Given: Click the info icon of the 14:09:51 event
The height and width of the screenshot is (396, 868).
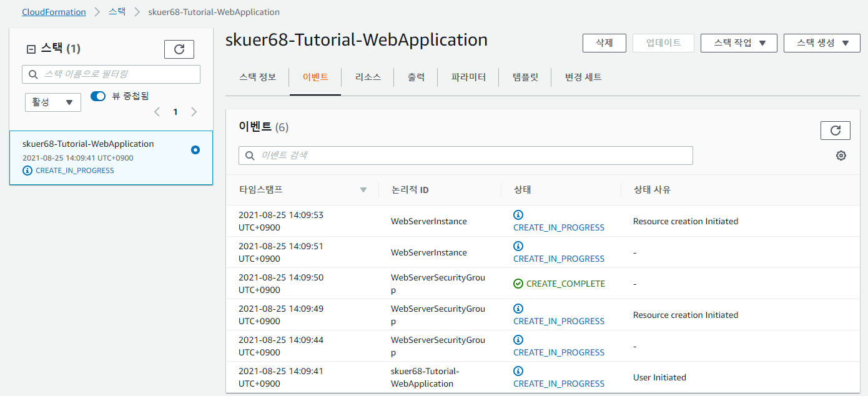Looking at the screenshot, I should [518, 246].
